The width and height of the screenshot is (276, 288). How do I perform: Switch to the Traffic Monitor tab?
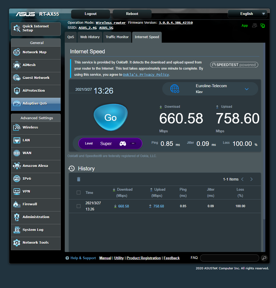[x=117, y=37]
